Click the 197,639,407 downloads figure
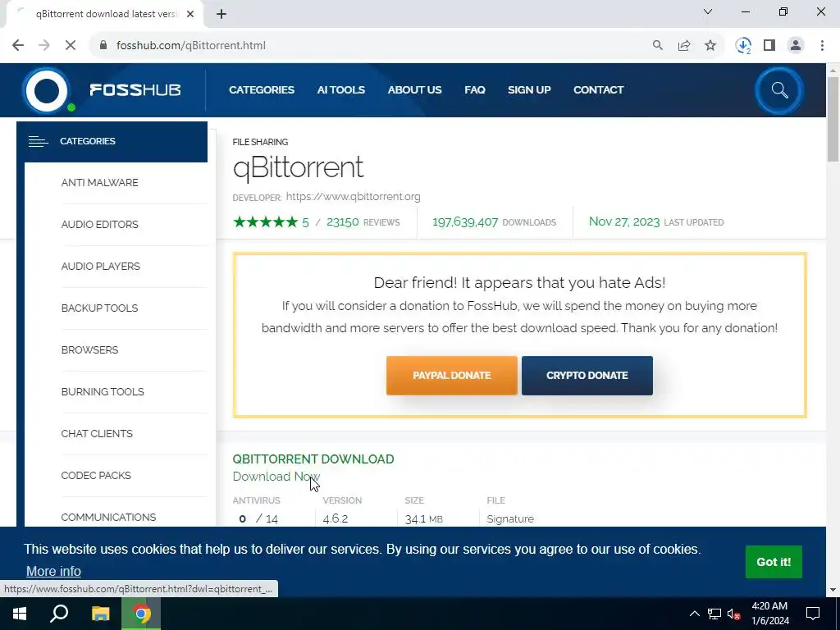The height and width of the screenshot is (630, 840). pos(465,221)
